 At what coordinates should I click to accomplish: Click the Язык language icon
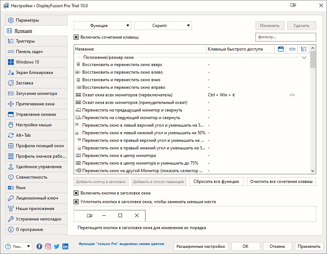10,188
